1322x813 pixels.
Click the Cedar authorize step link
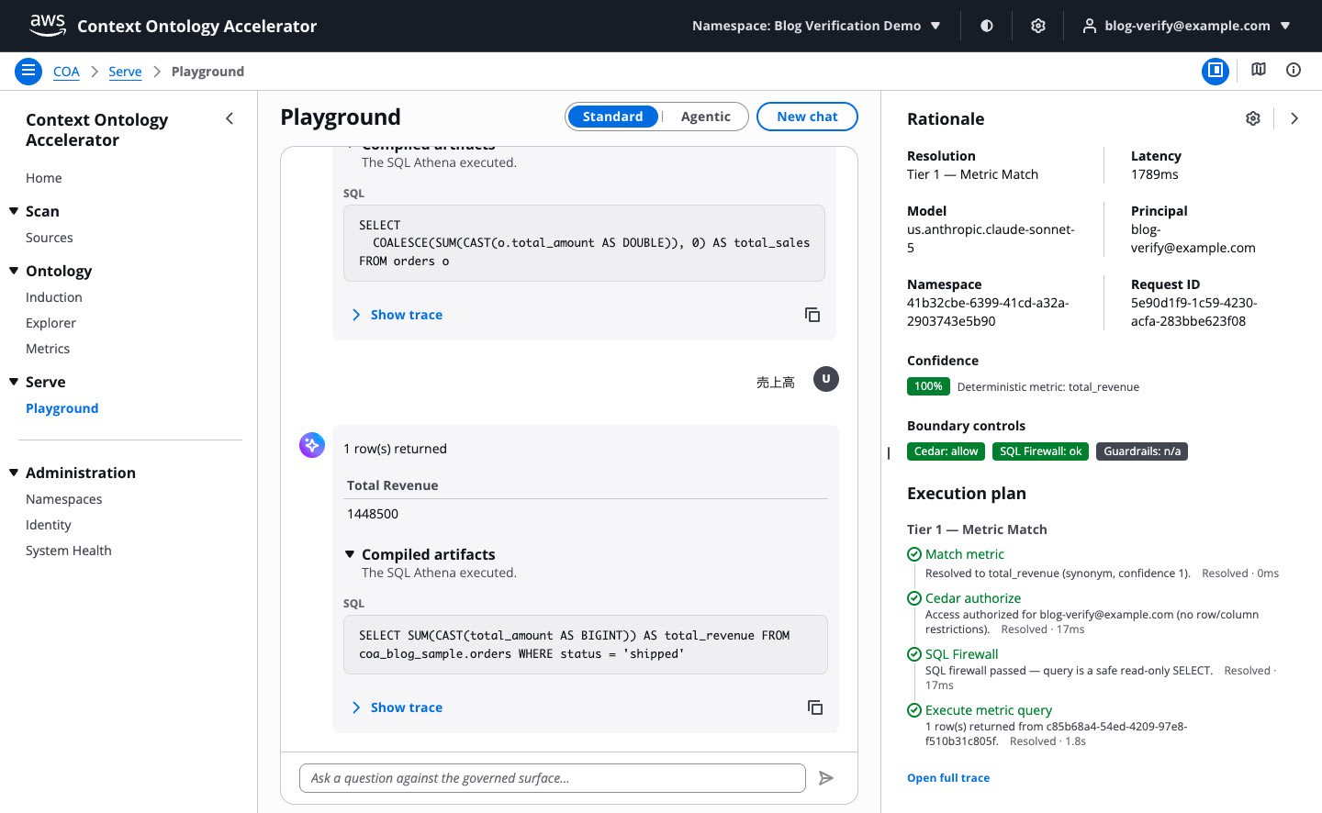point(973,598)
